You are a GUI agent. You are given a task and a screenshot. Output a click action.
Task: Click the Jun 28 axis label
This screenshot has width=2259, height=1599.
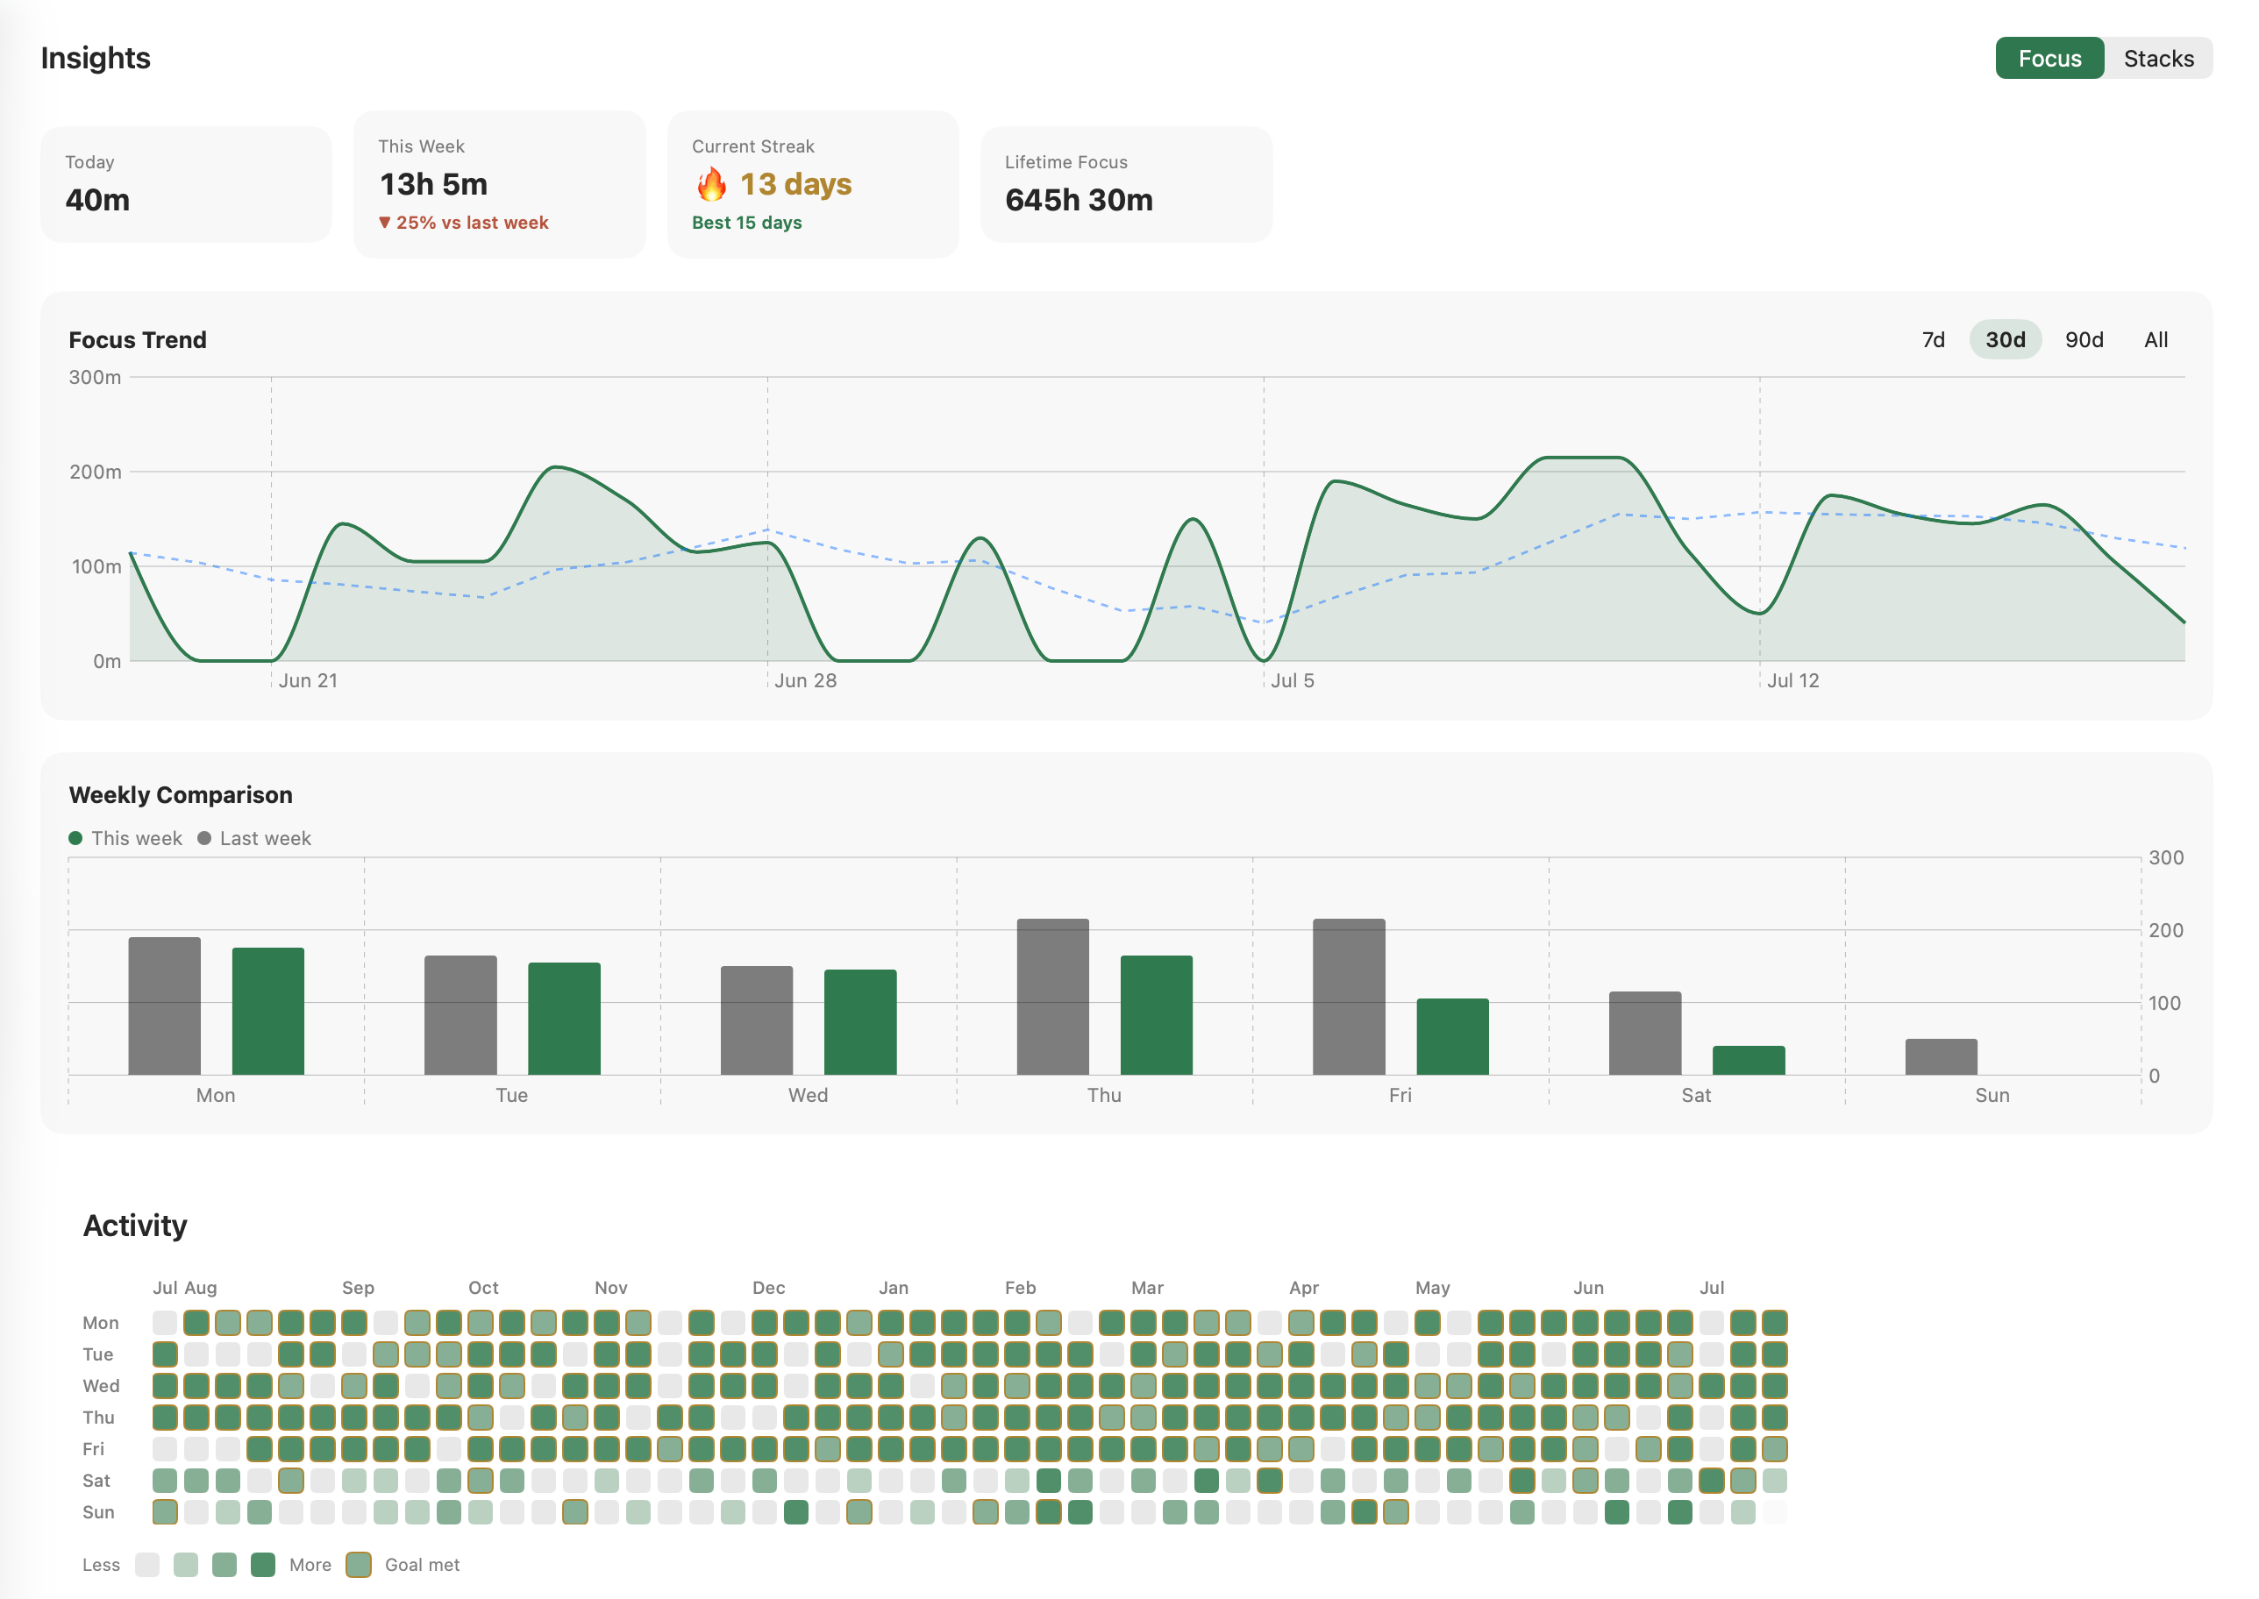(x=806, y=680)
